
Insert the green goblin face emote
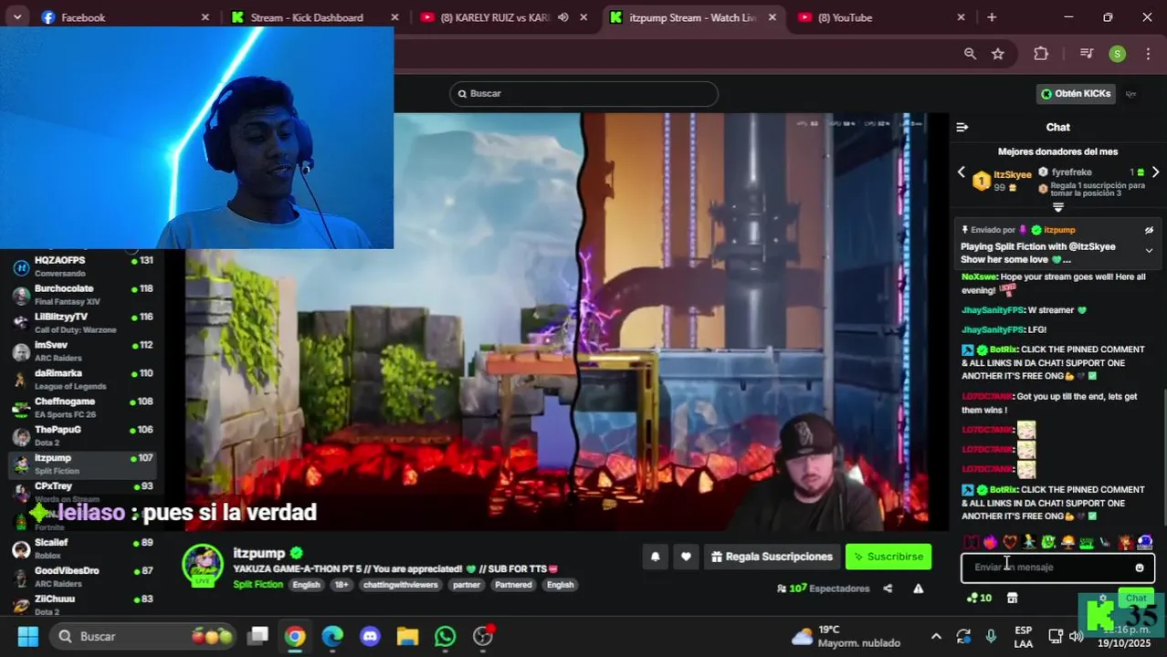coord(1048,542)
